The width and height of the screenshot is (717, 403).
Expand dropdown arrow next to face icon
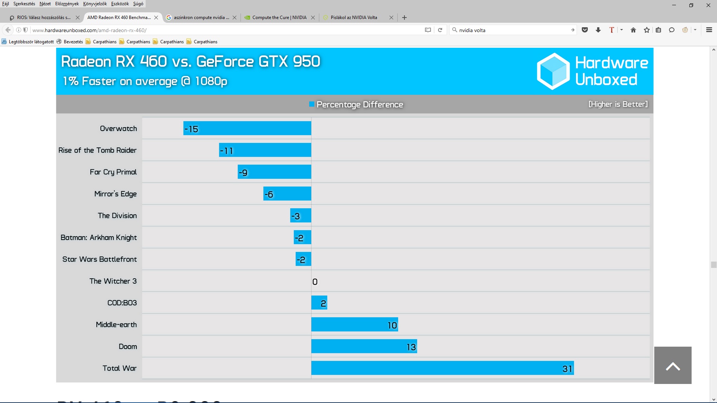(x=695, y=30)
